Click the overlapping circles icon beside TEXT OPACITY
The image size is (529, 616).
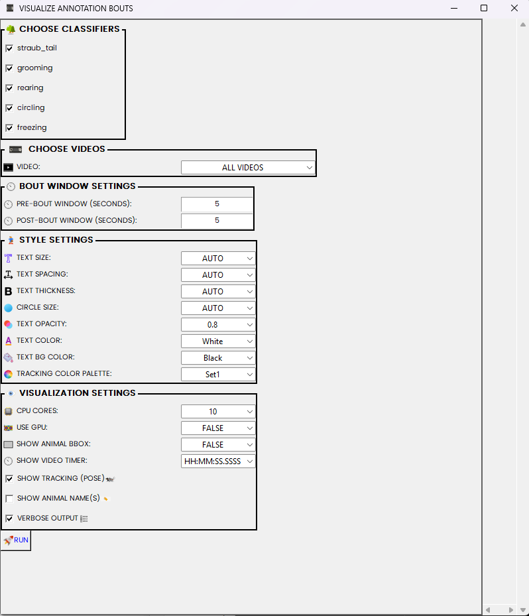click(x=8, y=324)
